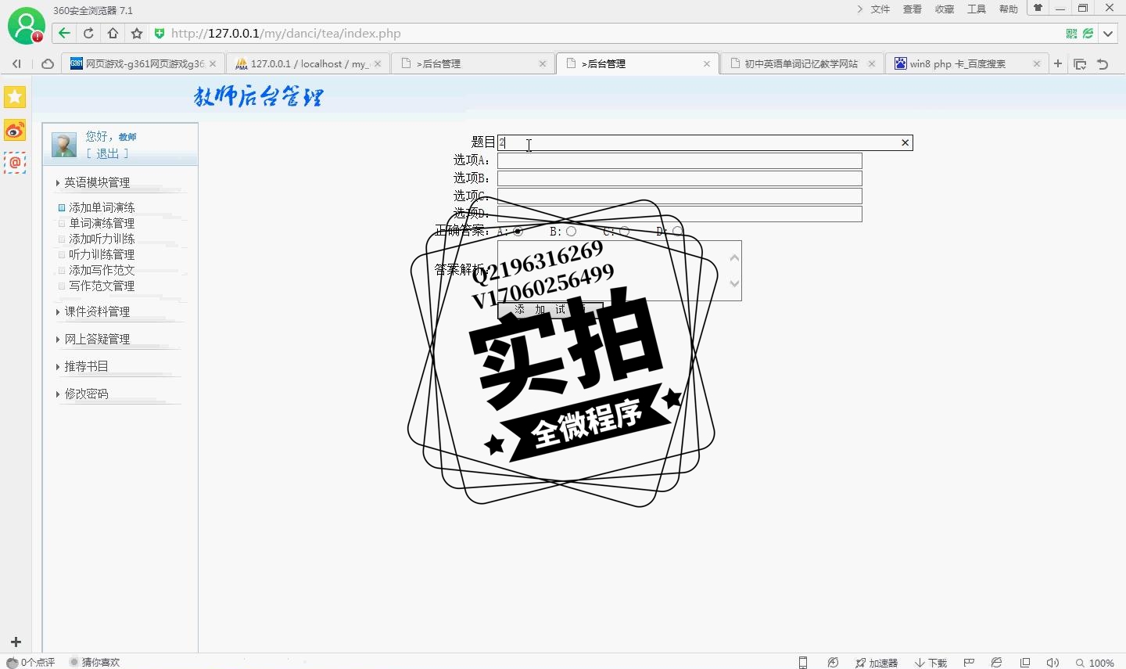
Task: Expand 课件资料管理 section
Action: point(97,311)
